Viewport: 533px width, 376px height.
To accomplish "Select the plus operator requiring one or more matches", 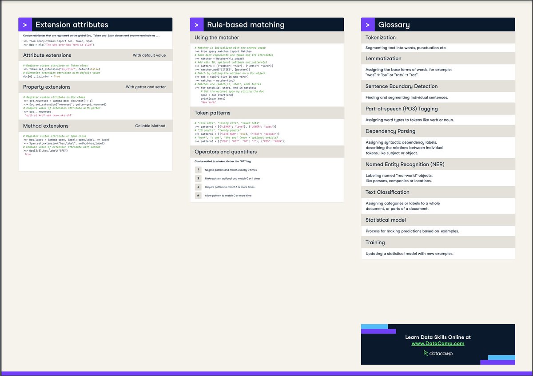I will pyautogui.click(x=198, y=187).
